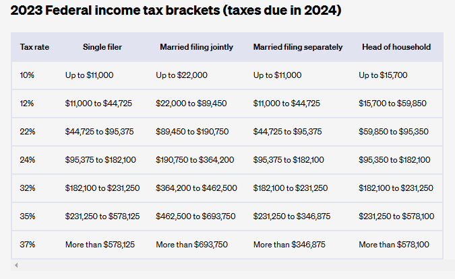Select the '$59,850 to $95,350' cell
Viewport: 455px width, 279px height.
pos(394,132)
